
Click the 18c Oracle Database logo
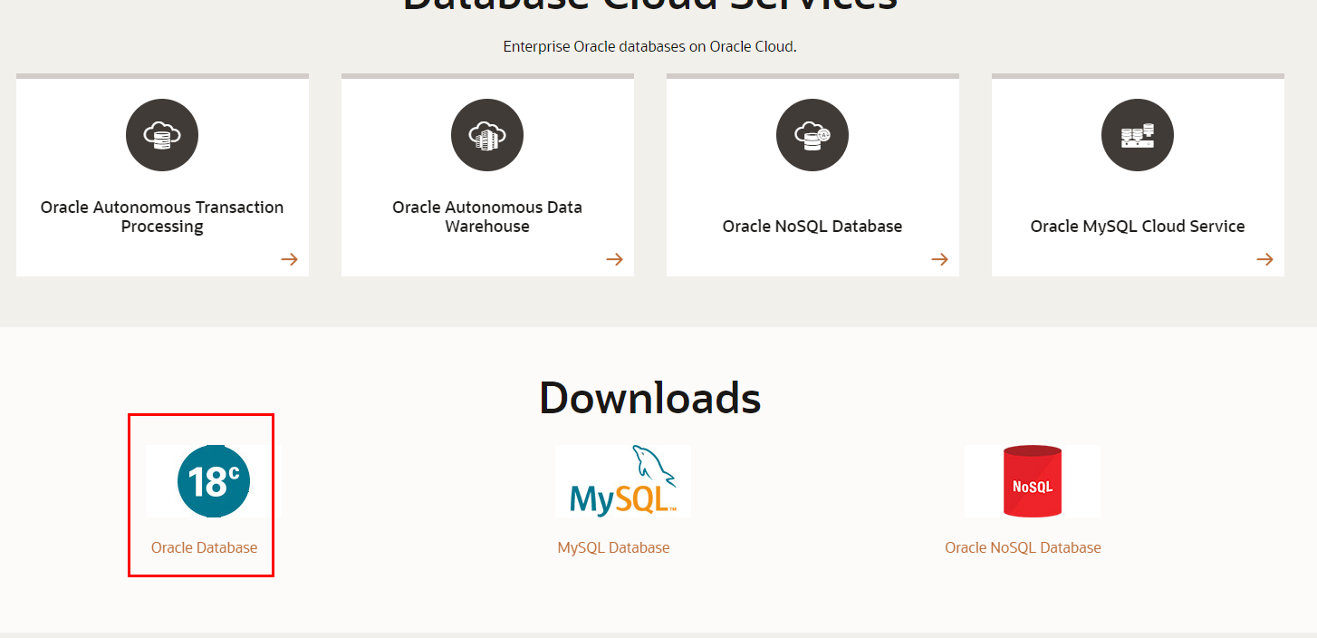pyautogui.click(x=214, y=481)
